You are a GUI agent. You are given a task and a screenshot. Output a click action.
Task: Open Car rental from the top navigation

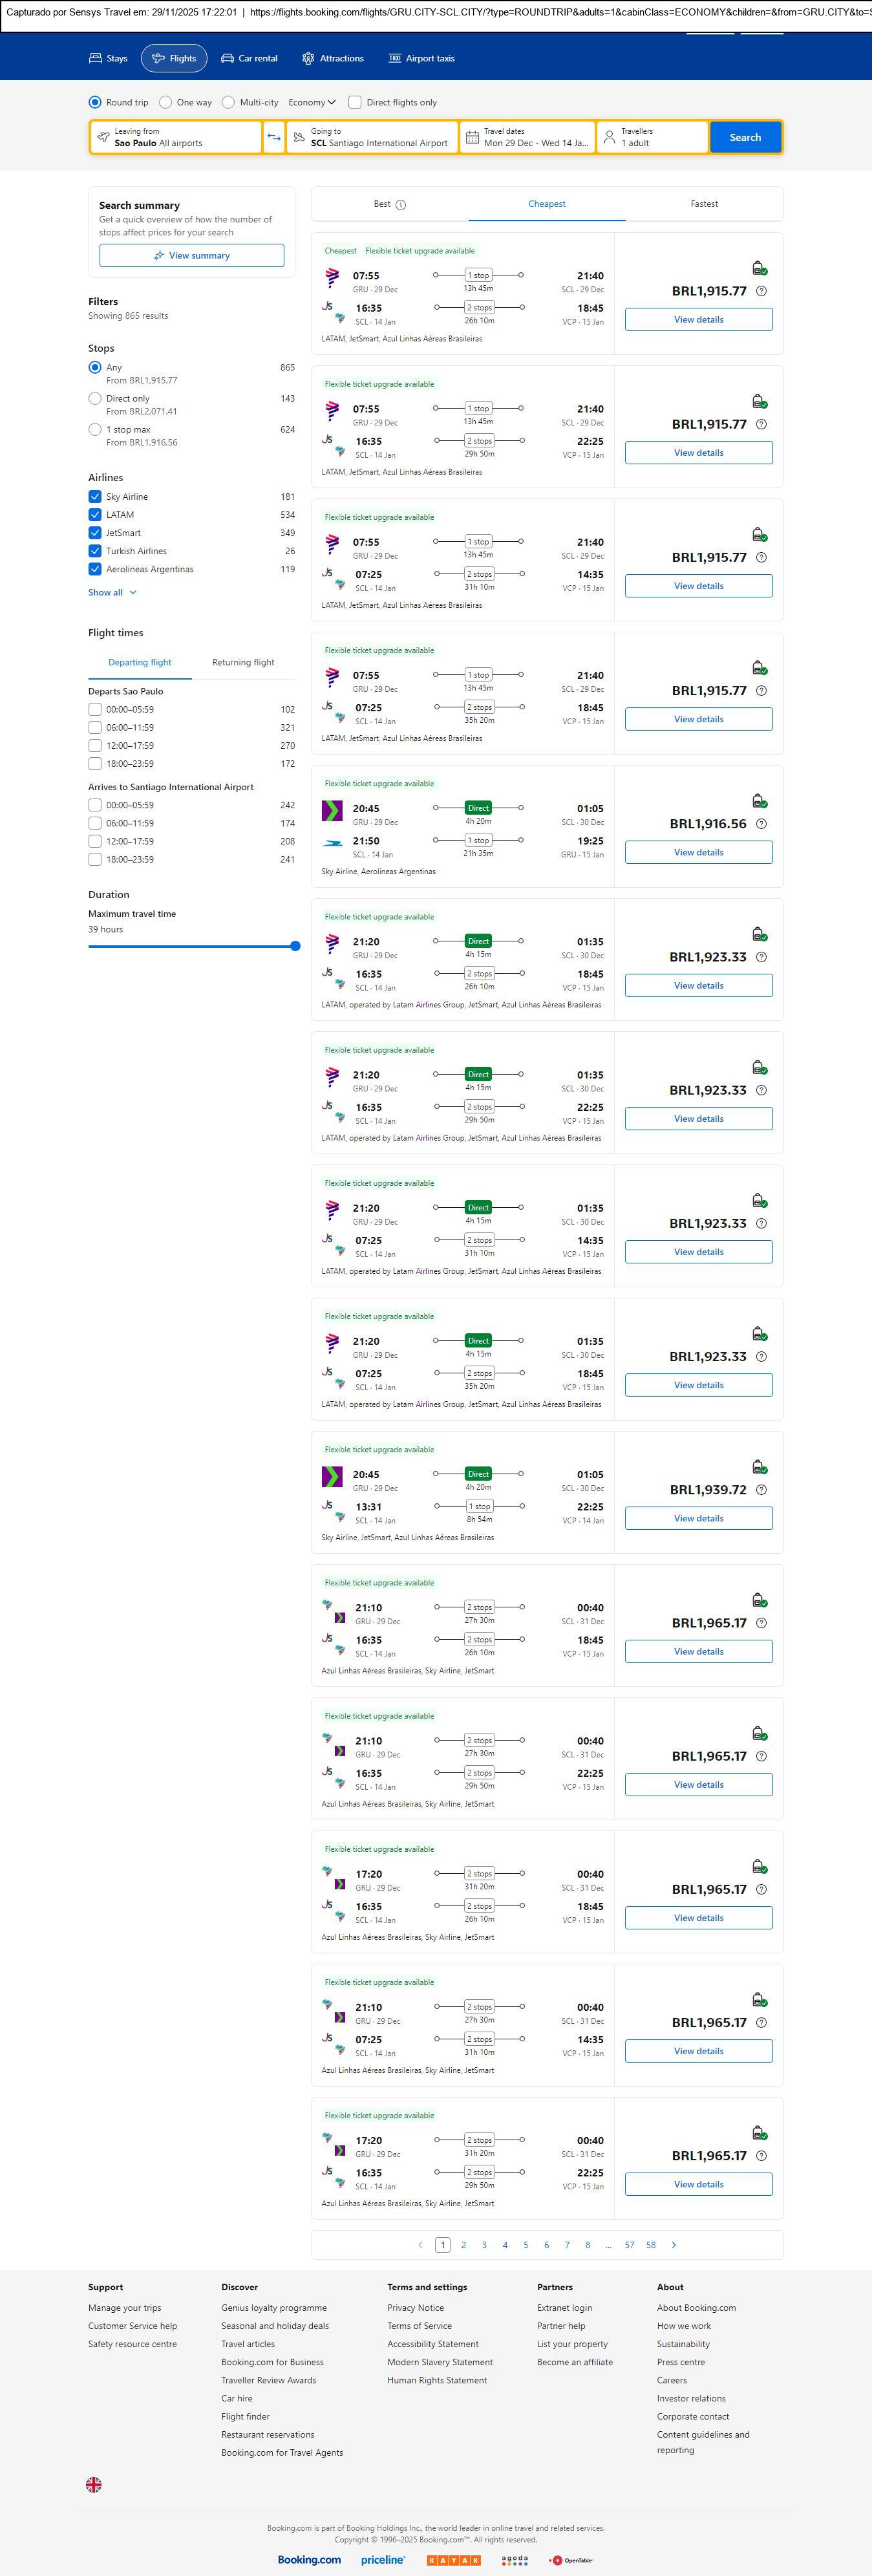(x=249, y=59)
